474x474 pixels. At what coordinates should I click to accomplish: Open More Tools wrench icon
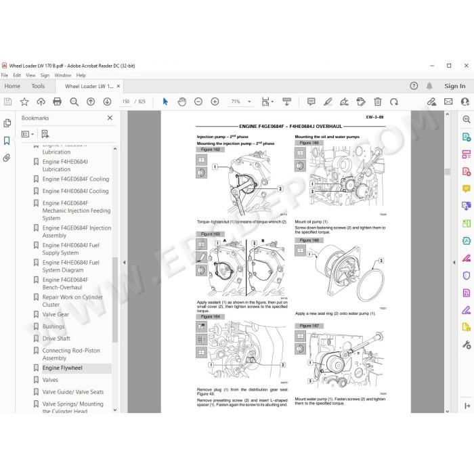[466, 345]
